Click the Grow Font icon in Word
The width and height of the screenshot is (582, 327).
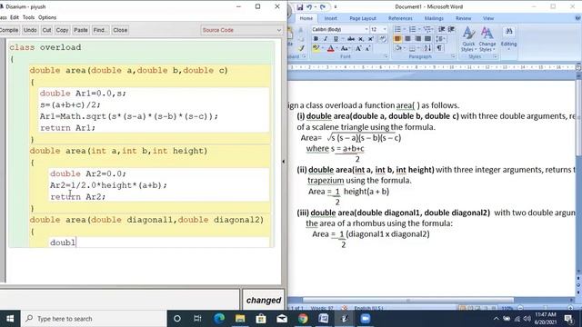click(358, 48)
